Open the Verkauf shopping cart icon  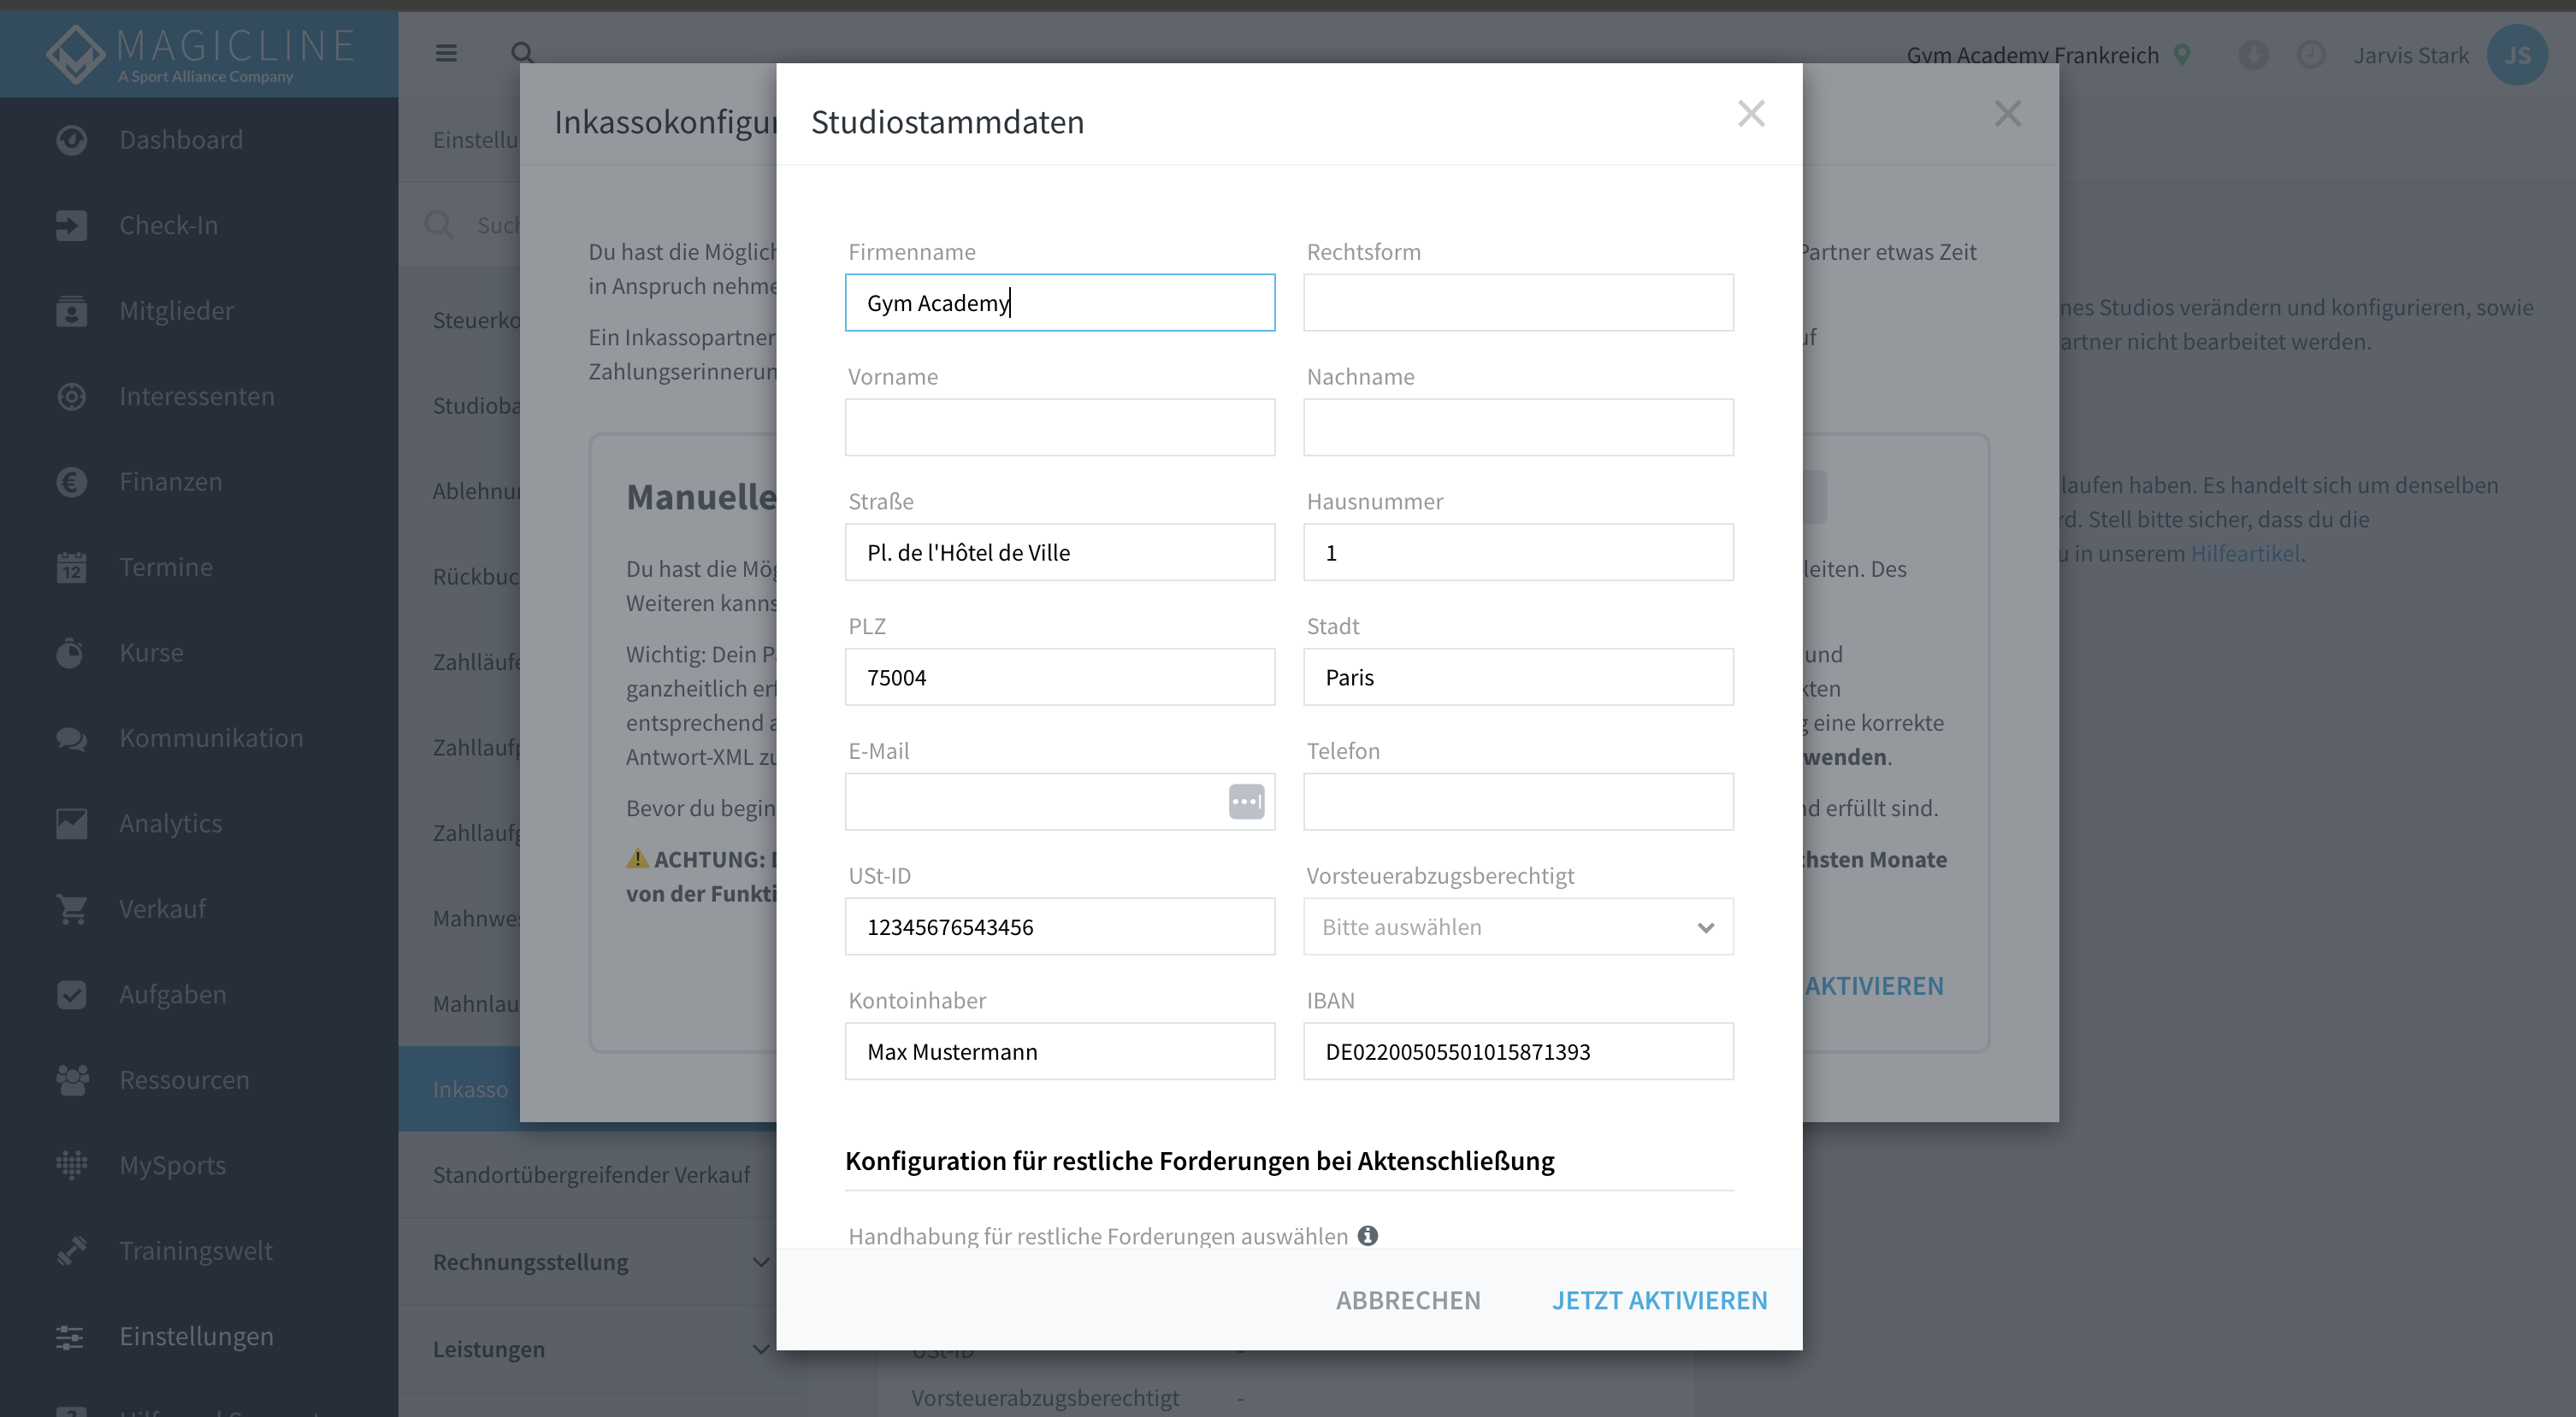click(x=71, y=909)
